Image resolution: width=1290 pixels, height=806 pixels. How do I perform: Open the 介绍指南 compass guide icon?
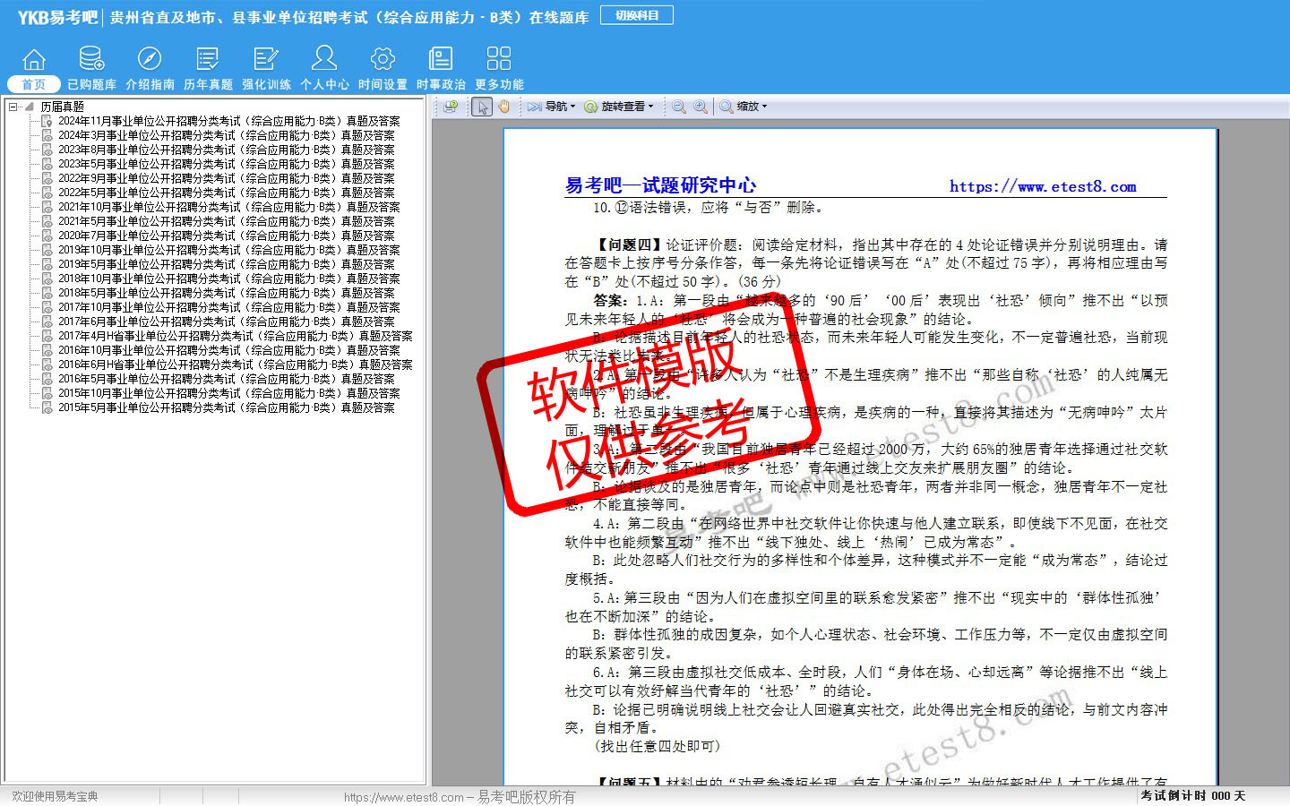150,67
